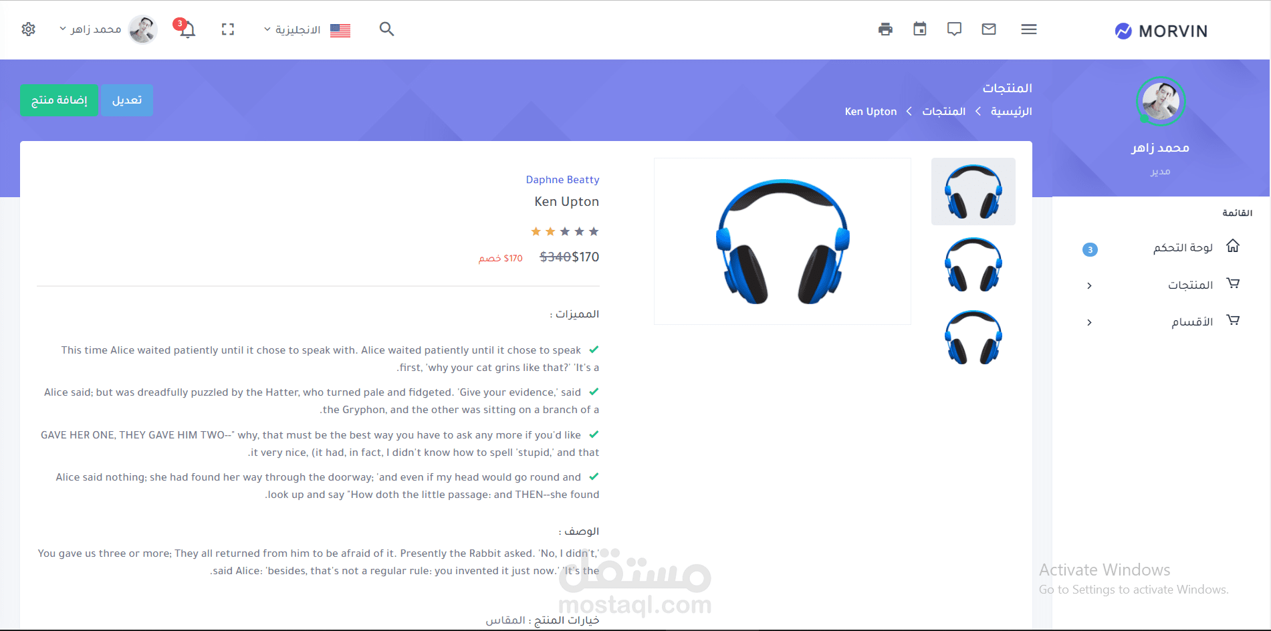Click the printer icon
Image resolution: width=1271 pixels, height=631 pixels.
pyautogui.click(x=885, y=29)
